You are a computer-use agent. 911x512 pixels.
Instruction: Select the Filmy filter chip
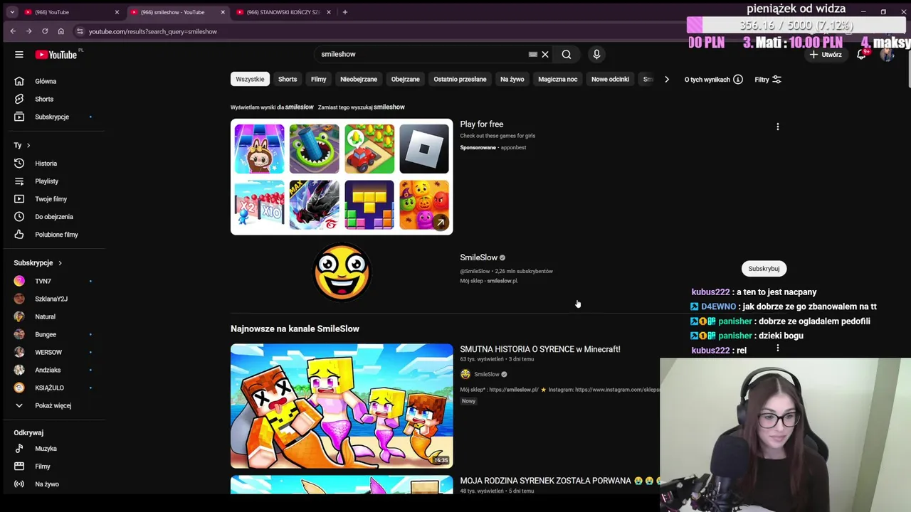[318, 79]
